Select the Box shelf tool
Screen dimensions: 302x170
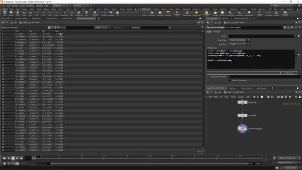click(5, 13)
